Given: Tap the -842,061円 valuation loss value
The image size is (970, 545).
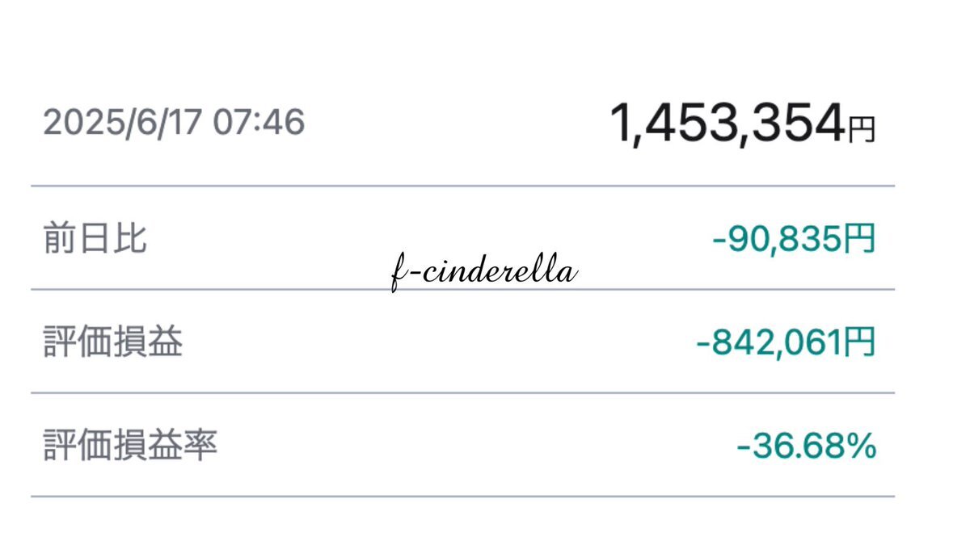Looking at the screenshot, I should click(x=786, y=342).
